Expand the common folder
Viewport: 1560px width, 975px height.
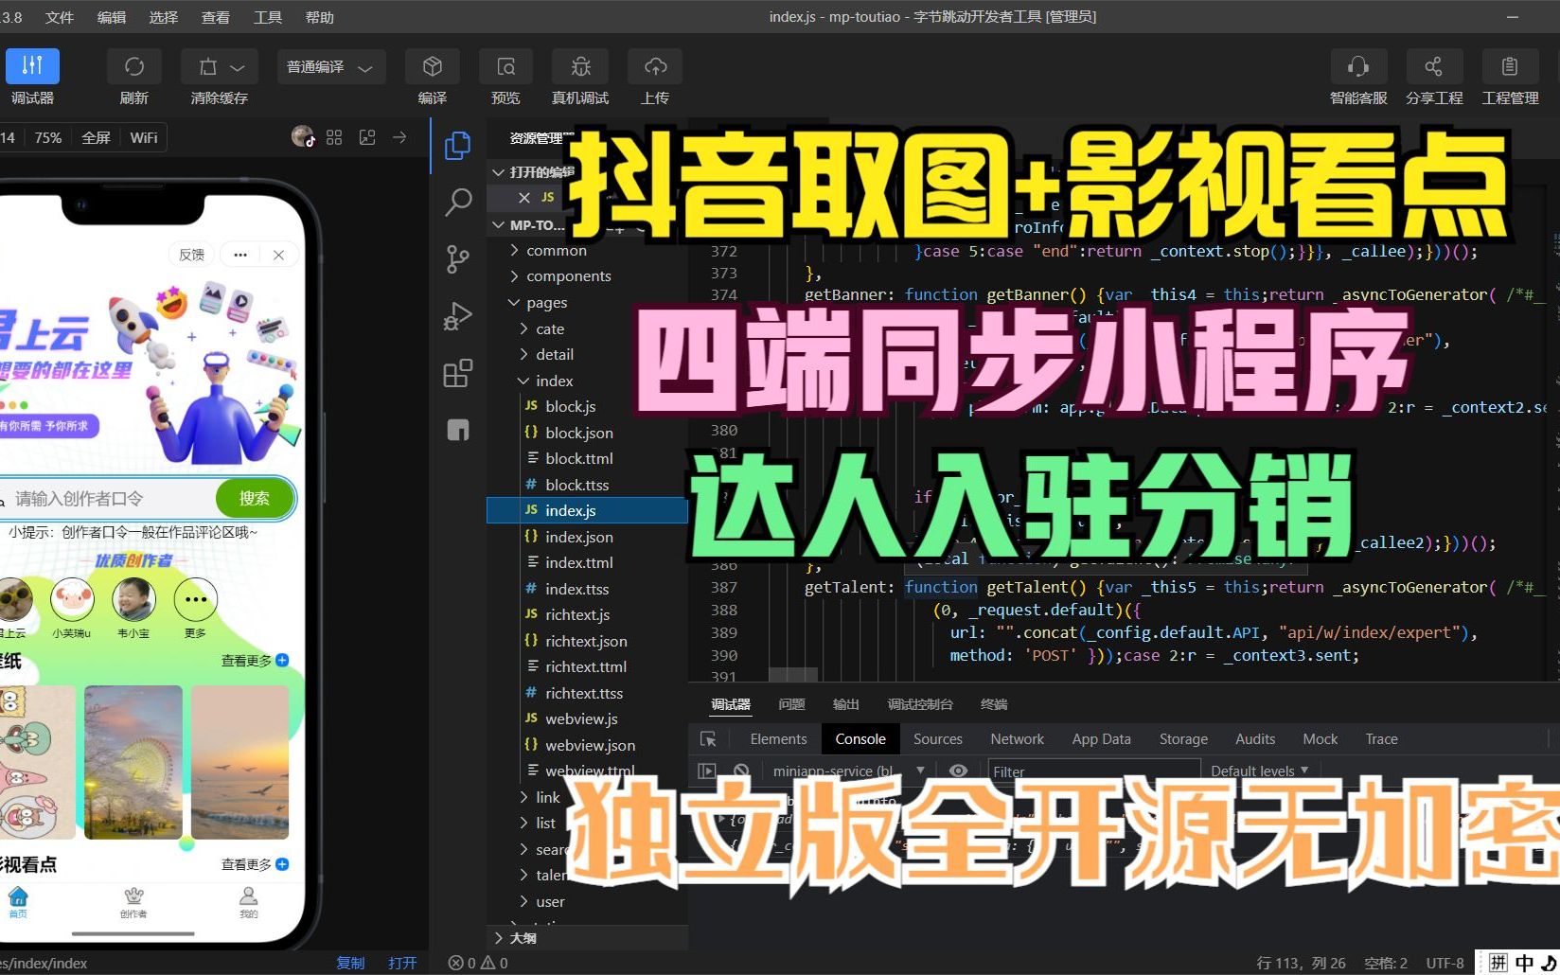[x=557, y=250]
